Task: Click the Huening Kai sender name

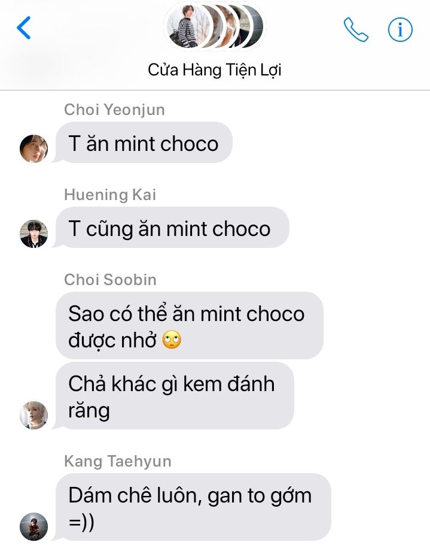Action: [110, 195]
